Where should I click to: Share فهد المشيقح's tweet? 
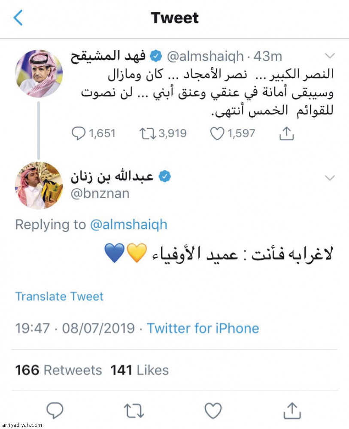point(285,133)
